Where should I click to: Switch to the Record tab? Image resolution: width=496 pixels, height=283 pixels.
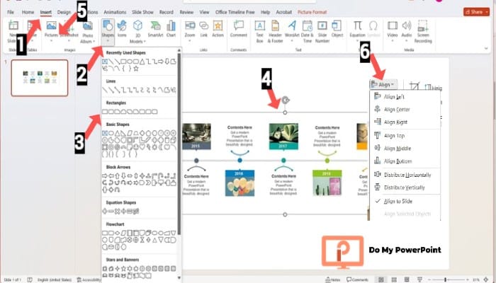167,12
